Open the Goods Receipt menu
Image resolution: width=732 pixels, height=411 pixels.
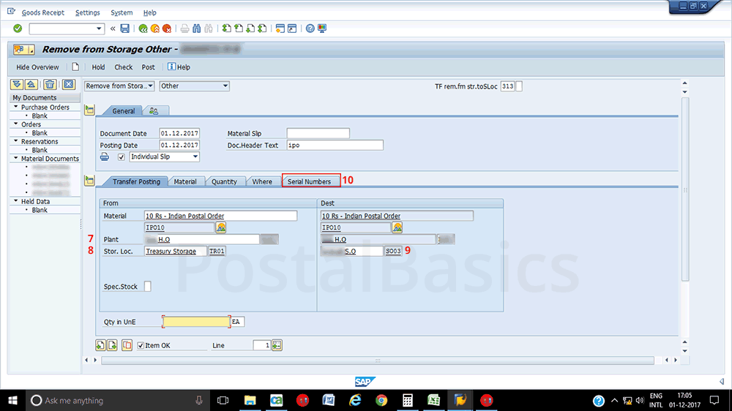point(42,12)
